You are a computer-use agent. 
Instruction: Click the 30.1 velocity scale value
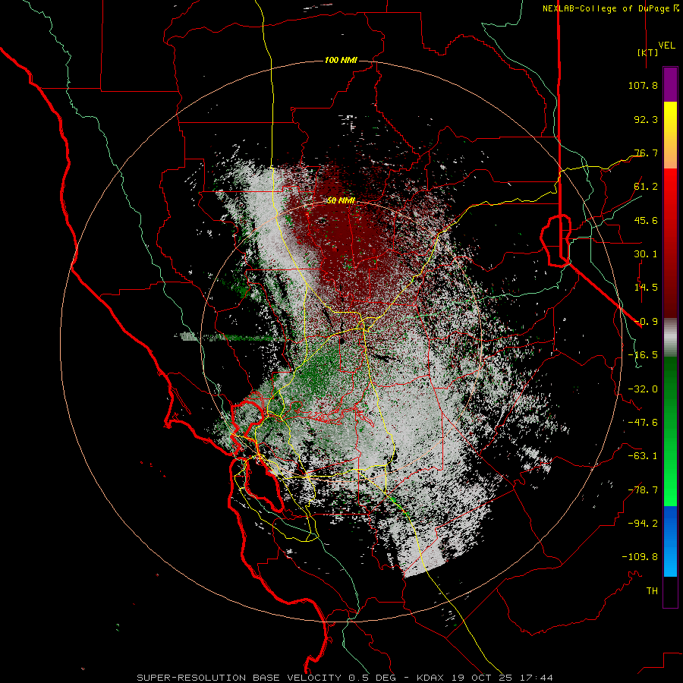[646, 254]
